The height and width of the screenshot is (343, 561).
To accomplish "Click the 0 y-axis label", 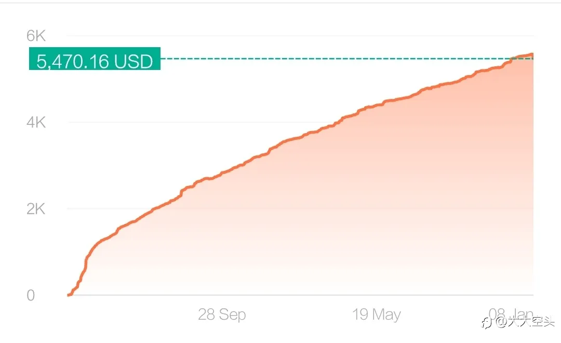I will coord(31,295).
